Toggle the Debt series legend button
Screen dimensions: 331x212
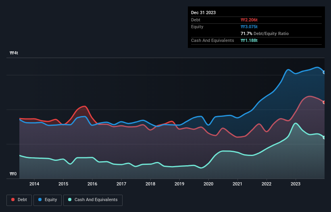(19, 200)
